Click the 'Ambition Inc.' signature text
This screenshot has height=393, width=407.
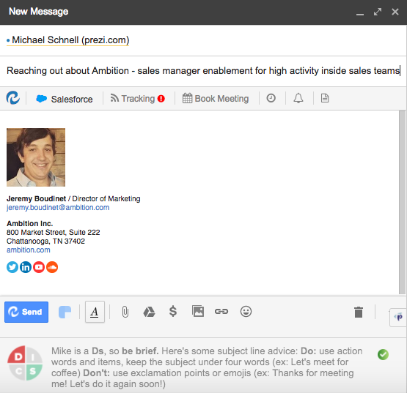[30, 223]
